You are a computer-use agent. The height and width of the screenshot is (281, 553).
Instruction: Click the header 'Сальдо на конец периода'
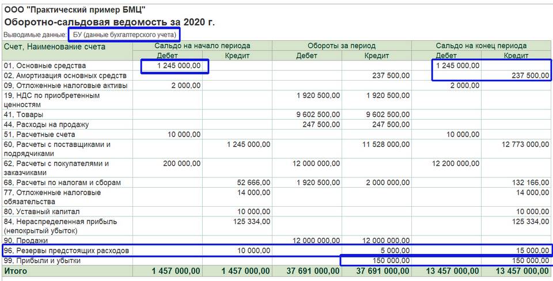[481, 45]
